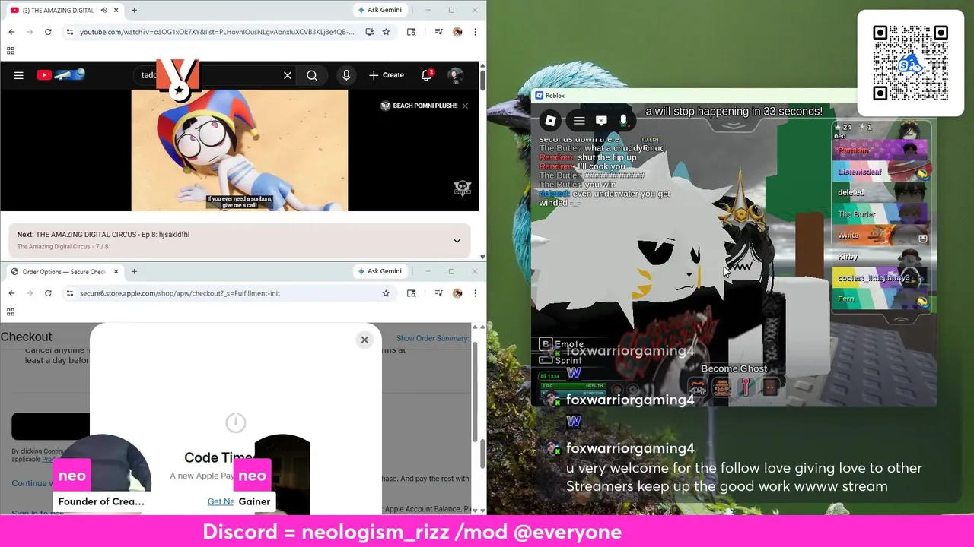The width and height of the screenshot is (974, 547).
Task: Select player deleted in leaderboard
Action: (x=882, y=193)
